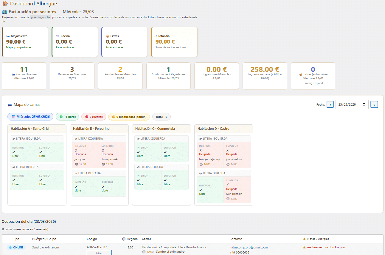Select free lower bed in Habitación D
This screenshot has width=385, height=255.
[x=210, y=190]
